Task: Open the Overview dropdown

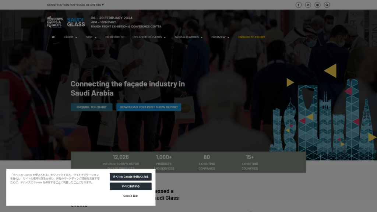Action: point(220,37)
